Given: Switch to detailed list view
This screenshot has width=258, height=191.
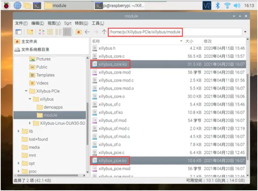Looking at the screenshot, I should tap(67, 32).
